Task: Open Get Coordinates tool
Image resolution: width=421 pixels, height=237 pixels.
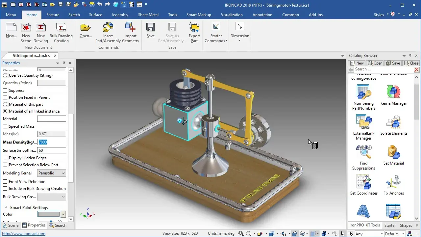Action: pyautogui.click(x=363, y=185)
